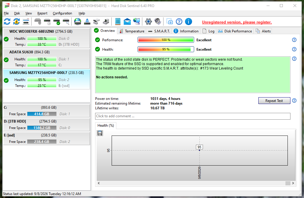Switch to the S.M.A.R.T. tab
Image resolution: width=304 pixels, height=198 pixels.
click(x=159, y=31)
